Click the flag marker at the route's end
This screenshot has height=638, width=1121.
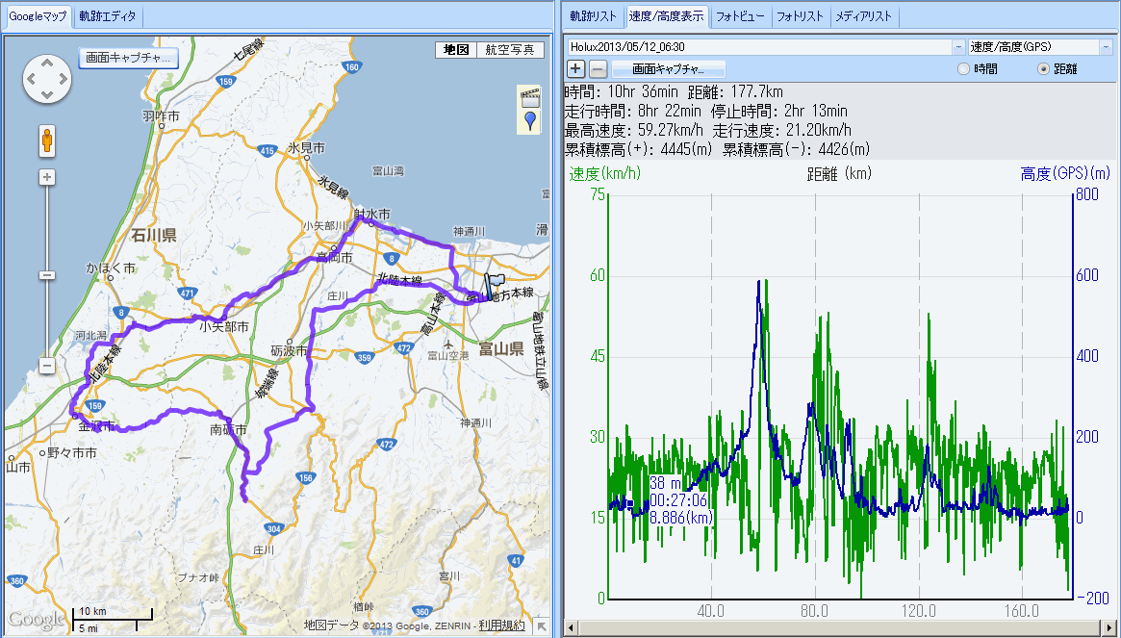click(495, 286)
